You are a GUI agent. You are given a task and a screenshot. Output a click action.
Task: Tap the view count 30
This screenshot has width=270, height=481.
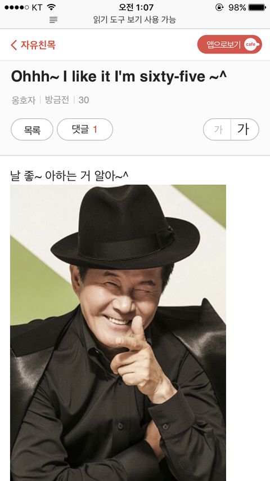tap(84, 100)
